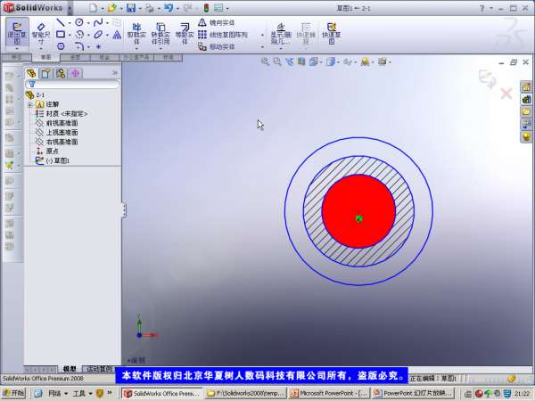
Task: Open the Rectangle tool dropdown arrow
Action: [x=70, y=35]
